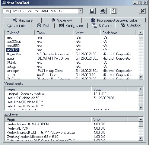Open the drive selection dropdown arrow
Viewport: 149px width, 145px height.
pos(80,11)
